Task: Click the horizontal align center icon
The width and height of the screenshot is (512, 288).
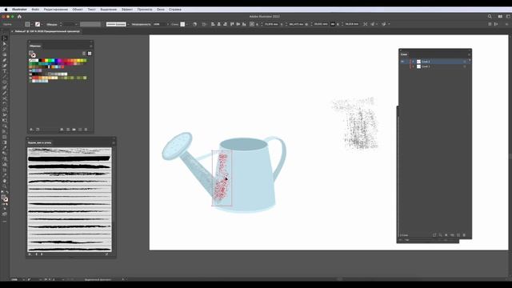Action: 218,24
